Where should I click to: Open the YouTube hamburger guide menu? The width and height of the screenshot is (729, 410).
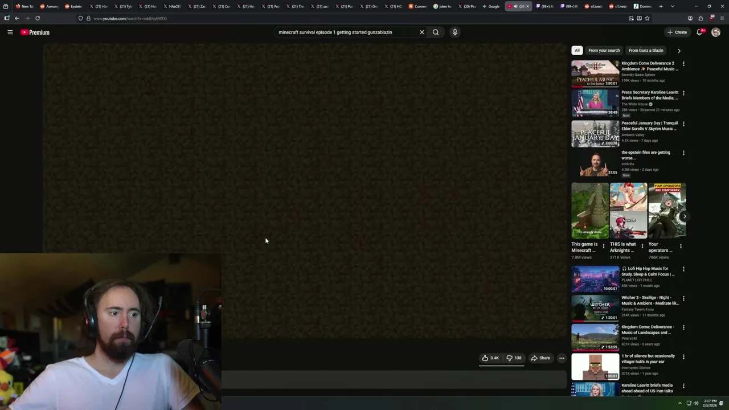[x=10, y=32]
